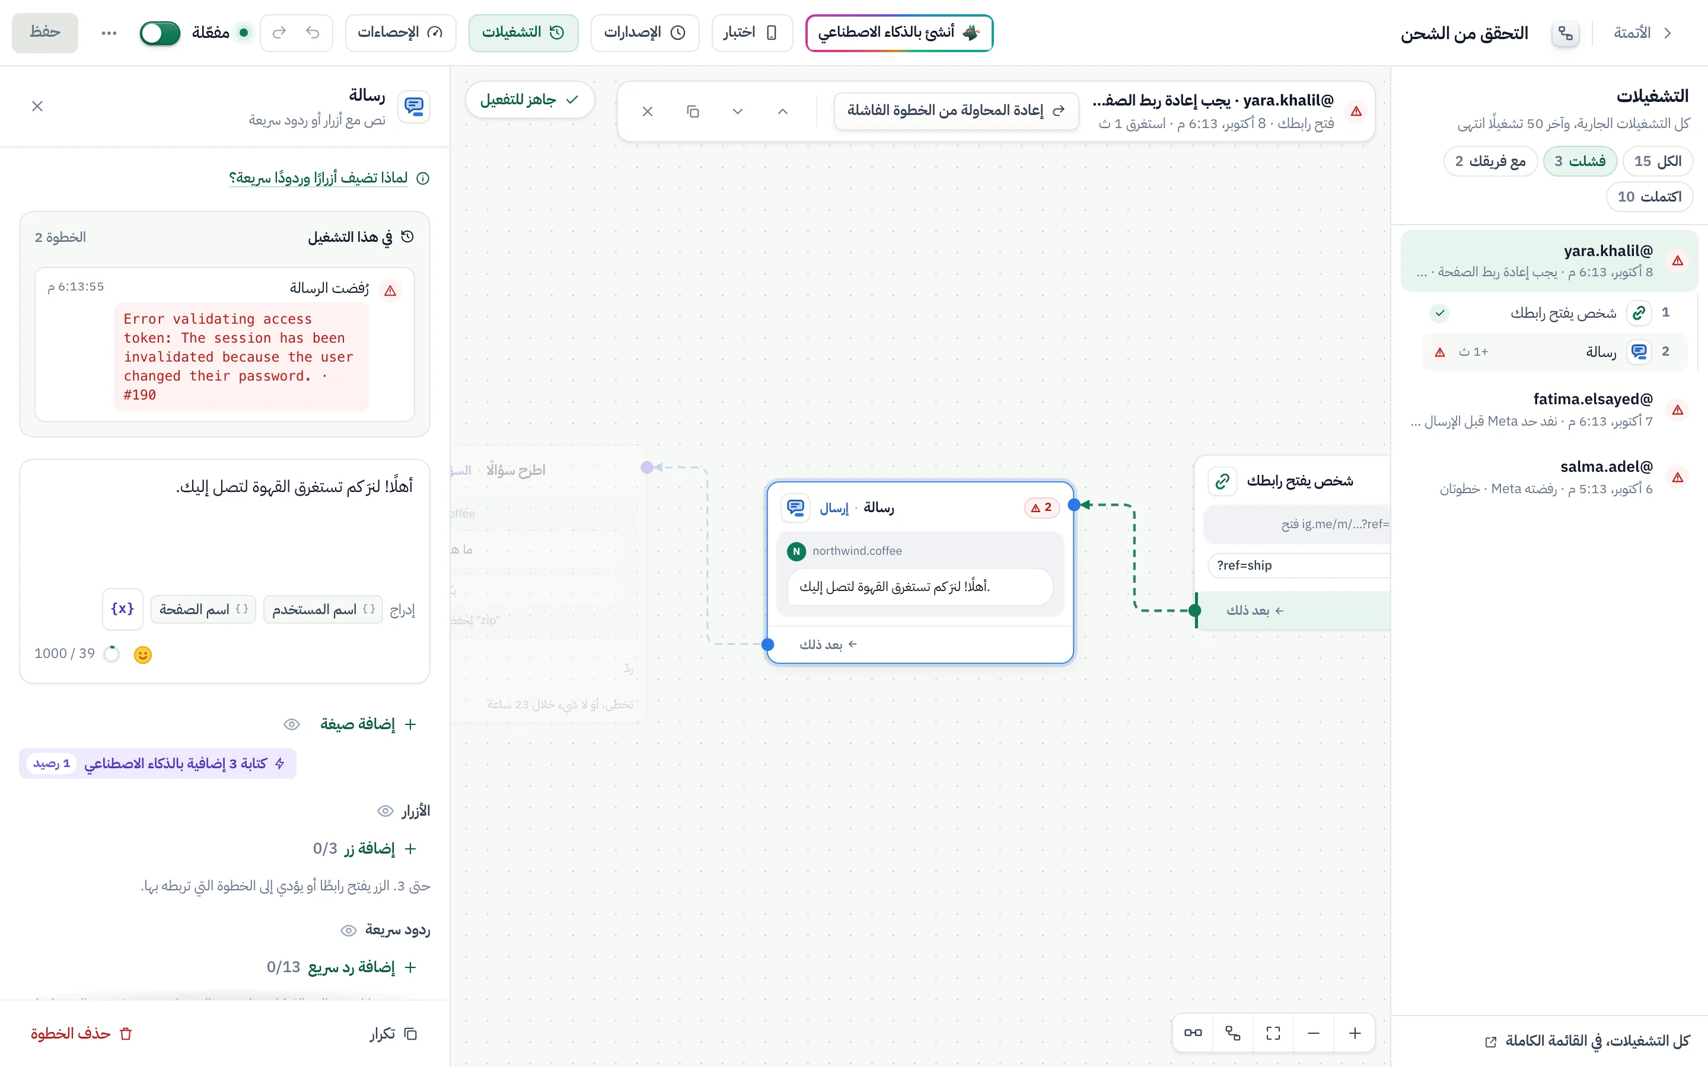This screenshot has width=1708, height=1067.
Task: Click the حفظ save button
Action: point(45,33)
